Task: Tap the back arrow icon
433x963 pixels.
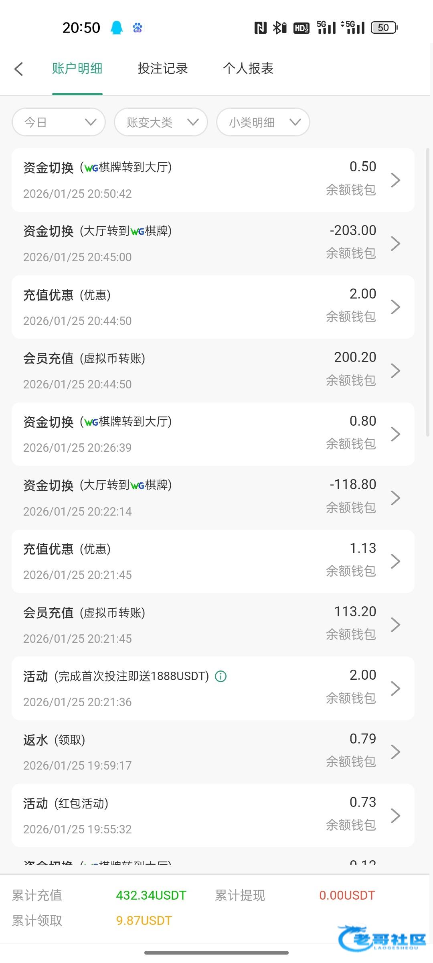Action: [x=19, y=69]
